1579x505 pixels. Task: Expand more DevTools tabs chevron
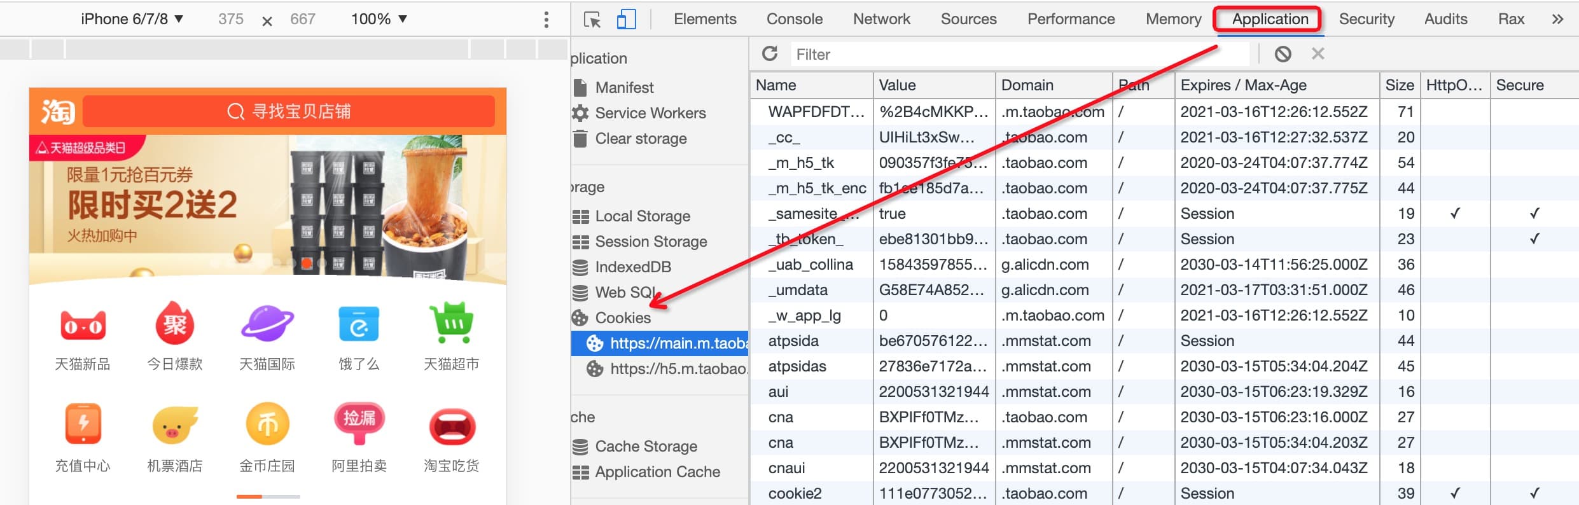[x=1557, y=19]
